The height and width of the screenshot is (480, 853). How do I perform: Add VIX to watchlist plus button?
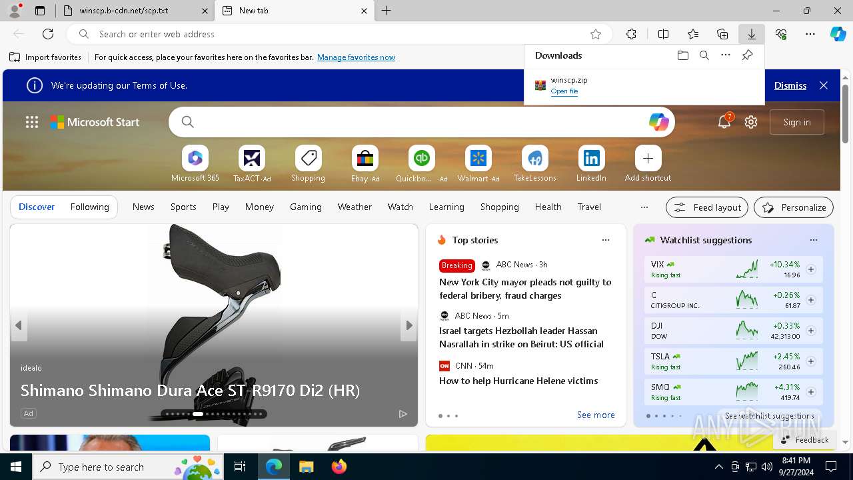(x=811, y=269)
